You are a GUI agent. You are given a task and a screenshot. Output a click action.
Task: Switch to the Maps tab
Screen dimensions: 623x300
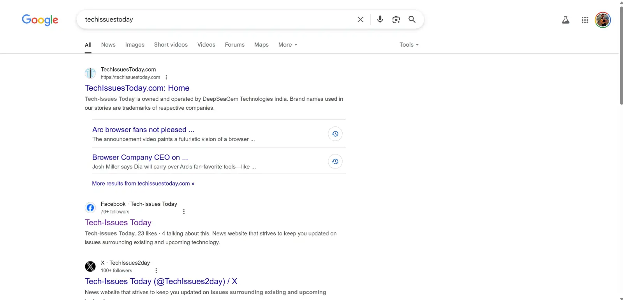(x=261, y=45)
